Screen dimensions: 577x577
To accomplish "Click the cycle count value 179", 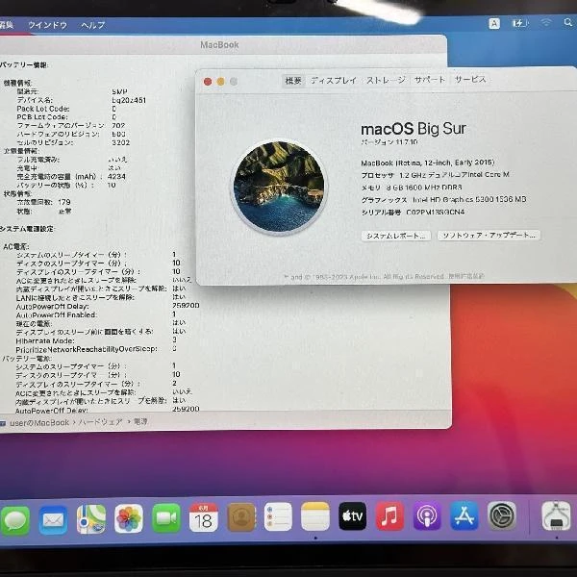I will pyautogui.click(x=64, y=202).
